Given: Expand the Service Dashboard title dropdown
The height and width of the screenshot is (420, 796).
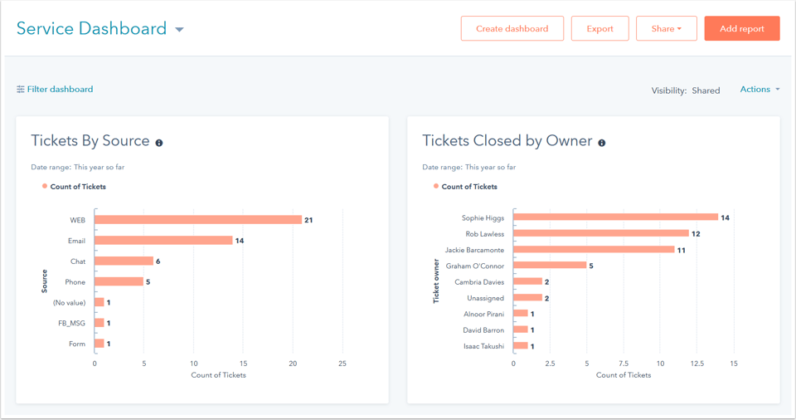Looking at the screenshot, I should 179,30.
